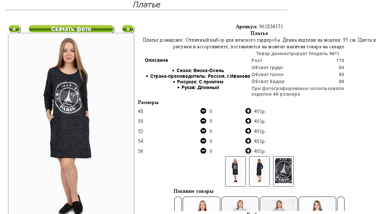Image resolution: width=380 pixels, height=214 pixels.
Task: Click plus icon for size 50
Action: (248, 121)
